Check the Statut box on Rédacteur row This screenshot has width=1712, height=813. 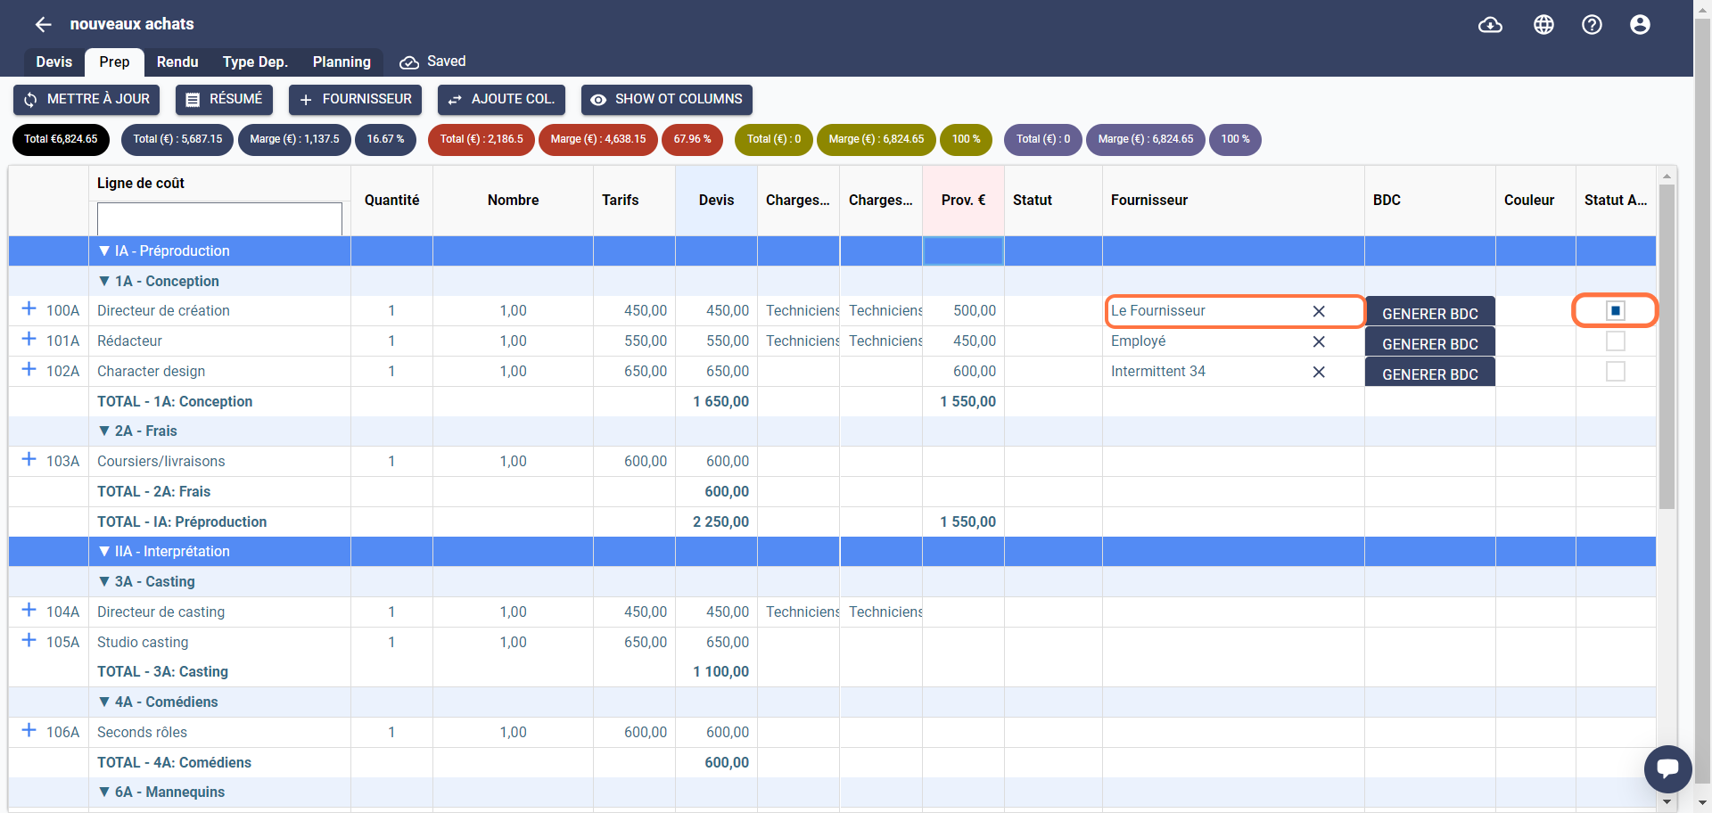pyautogui.click(x=1616, y=341)
